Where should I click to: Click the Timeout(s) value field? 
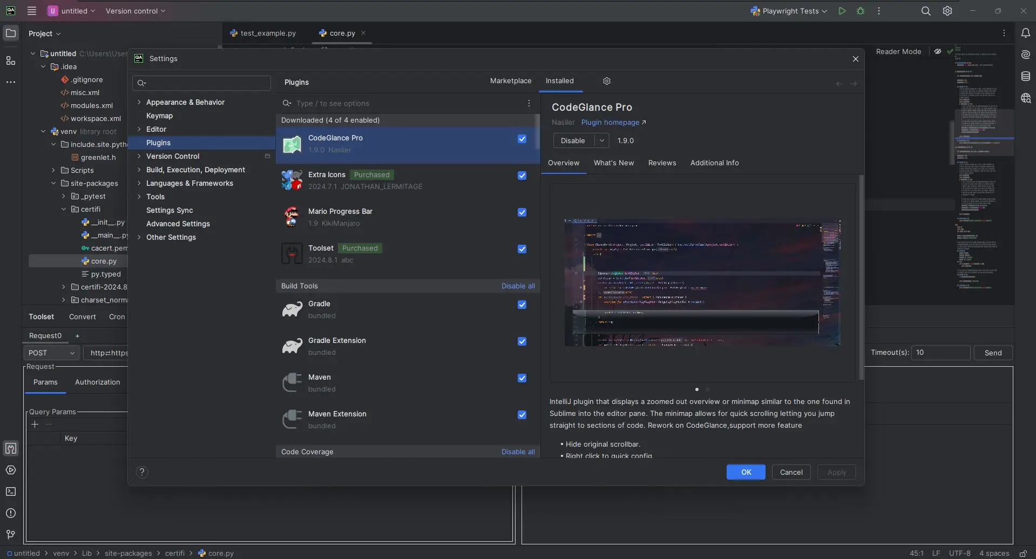(940, 353)
